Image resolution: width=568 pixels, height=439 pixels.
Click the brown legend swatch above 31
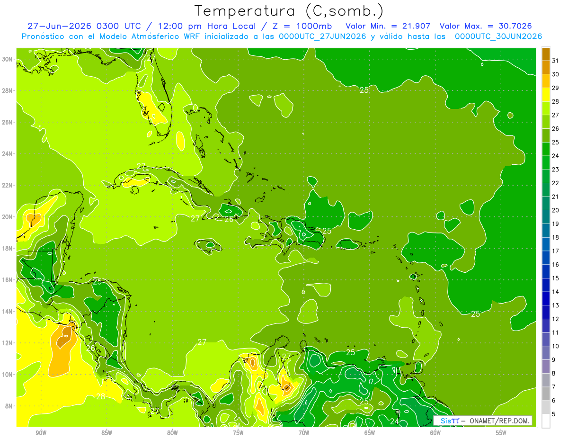[x=546, y=54]
